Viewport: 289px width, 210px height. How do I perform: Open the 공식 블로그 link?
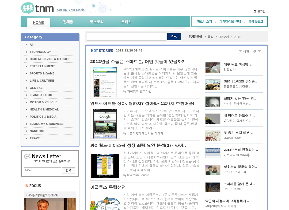coord(256,22)
